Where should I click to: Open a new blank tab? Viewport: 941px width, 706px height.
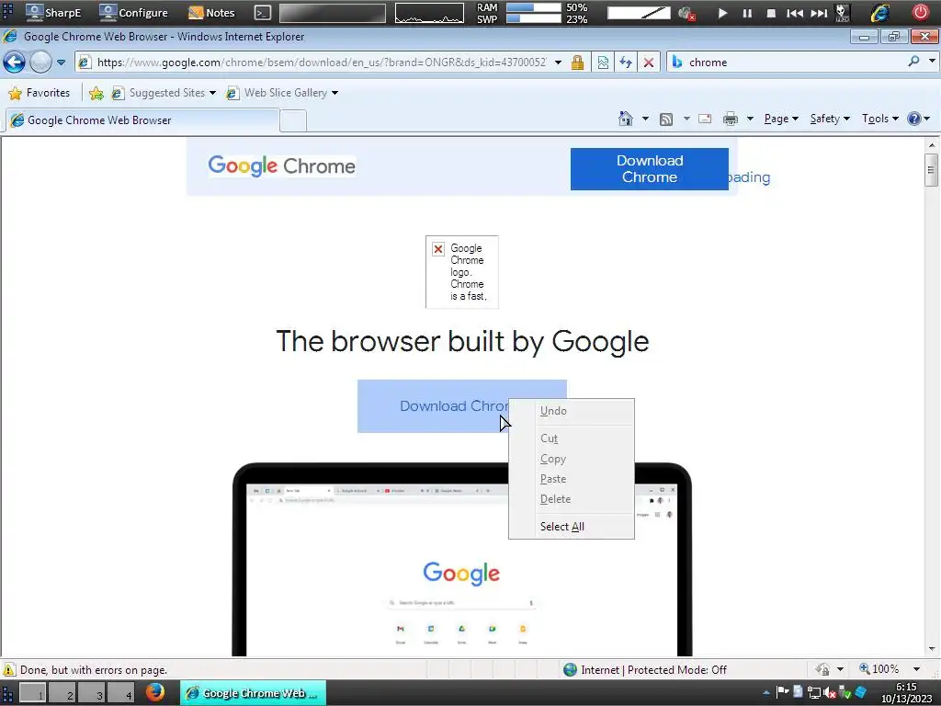click(293, 120)
